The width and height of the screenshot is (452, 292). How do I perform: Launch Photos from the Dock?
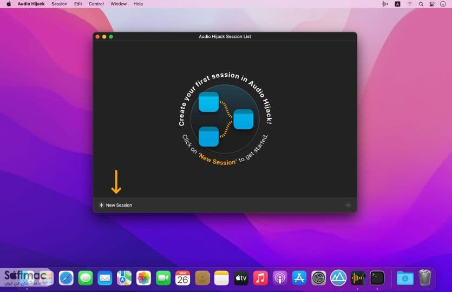[143, 278]
